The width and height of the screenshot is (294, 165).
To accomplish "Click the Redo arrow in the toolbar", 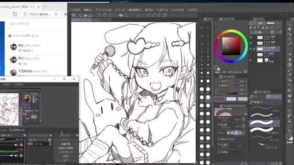I will point(104,15).
